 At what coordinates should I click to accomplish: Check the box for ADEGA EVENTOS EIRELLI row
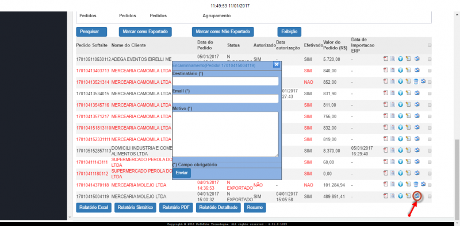point(430,59)
